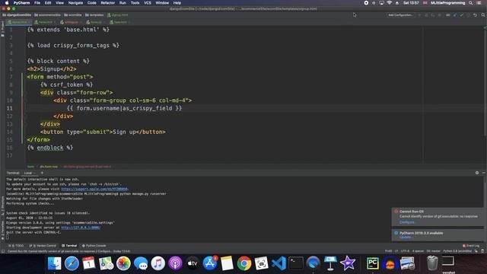Open the 127.0.0.1:8000 server link
Screen dimensions: 487x274
point(81,228)
